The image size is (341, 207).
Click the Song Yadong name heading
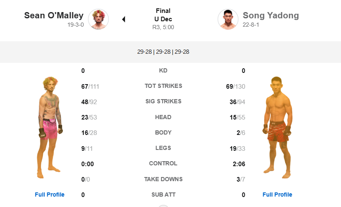click(271, 15)
